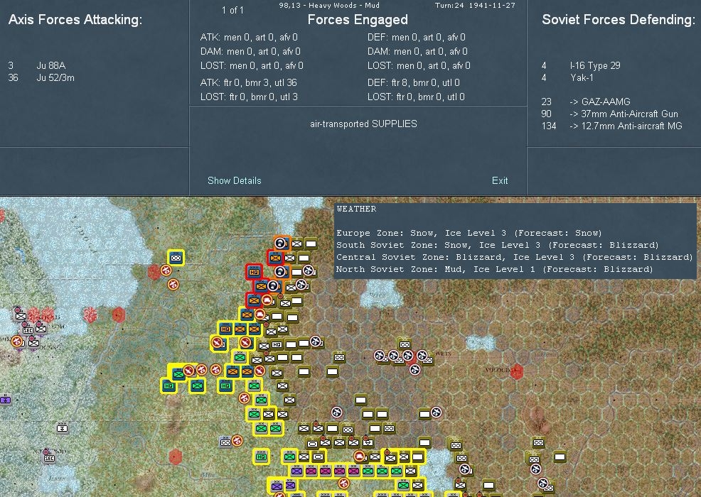Click the 'Yak-1' fighter entry
The image size is (701, 497).
[582, 77]
